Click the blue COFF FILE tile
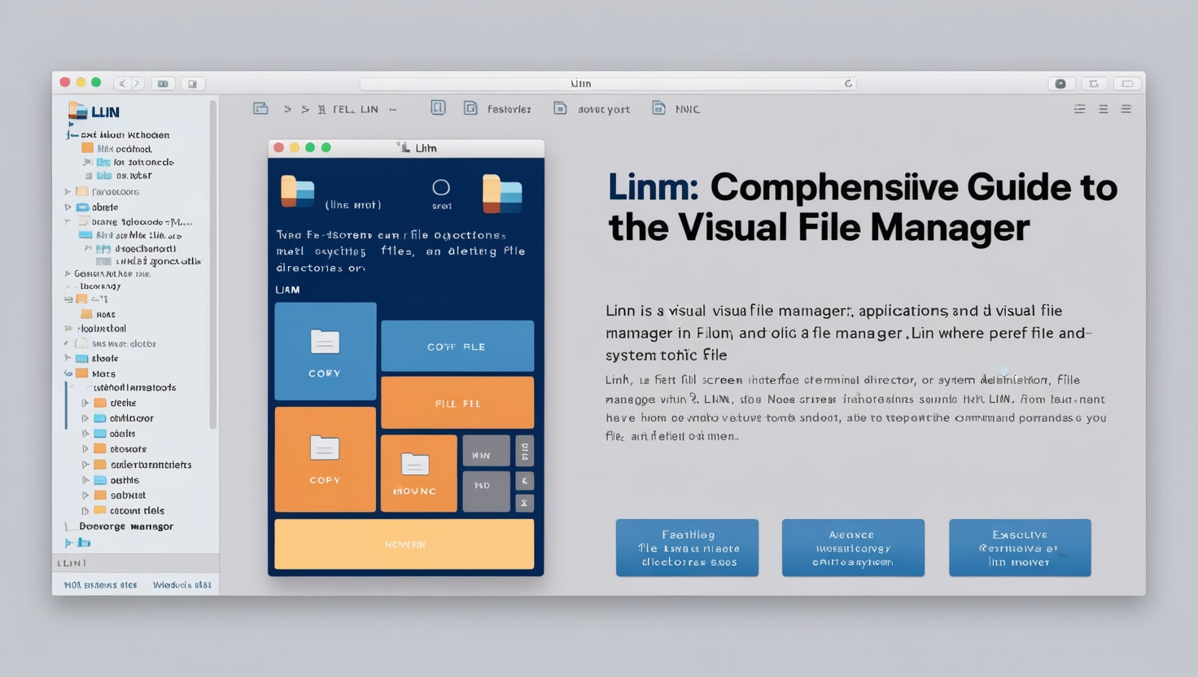The image size is (1198, 677). [x=457, y=346]
